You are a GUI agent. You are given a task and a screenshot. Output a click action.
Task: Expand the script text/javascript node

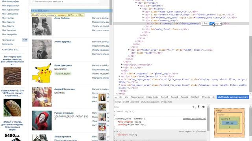[119, 76]
